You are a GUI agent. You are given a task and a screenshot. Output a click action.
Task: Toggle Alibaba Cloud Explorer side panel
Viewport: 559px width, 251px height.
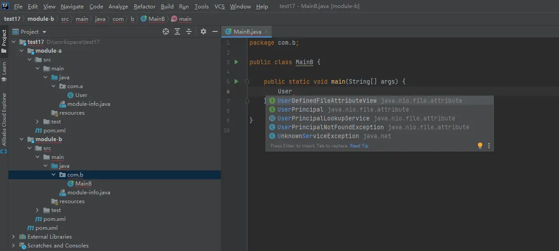[x=4, y=120]
